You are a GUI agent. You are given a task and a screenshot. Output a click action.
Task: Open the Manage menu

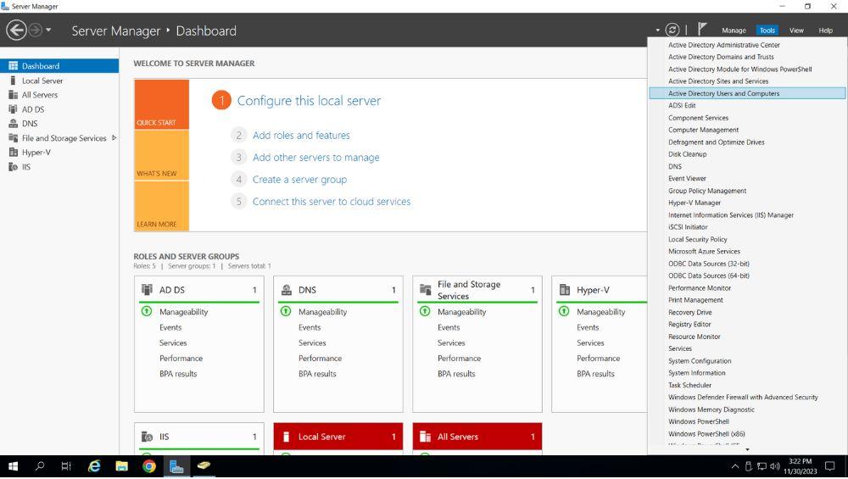click(x=734, y=31)
